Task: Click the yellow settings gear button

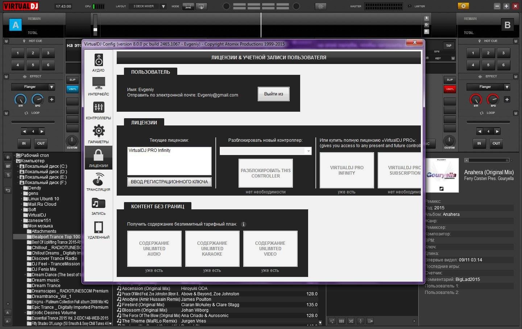Action: coord(463,6)
